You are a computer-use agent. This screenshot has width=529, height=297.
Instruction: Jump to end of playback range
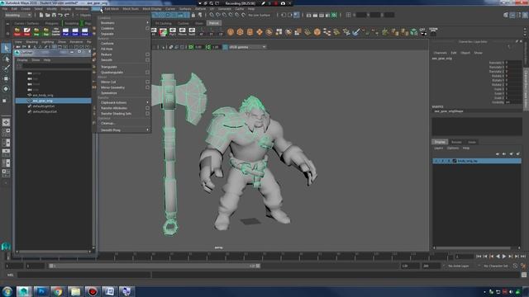click(523, 257)
